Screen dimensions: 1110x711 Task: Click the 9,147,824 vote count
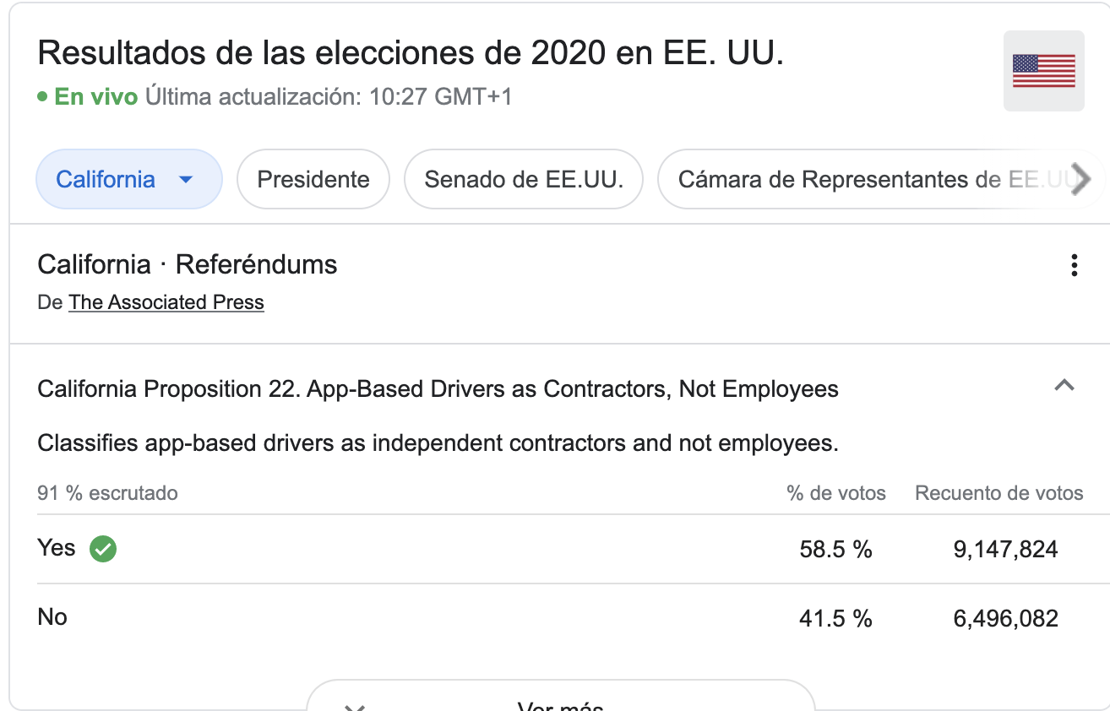pyautogui.click(x=1005, y=550)
